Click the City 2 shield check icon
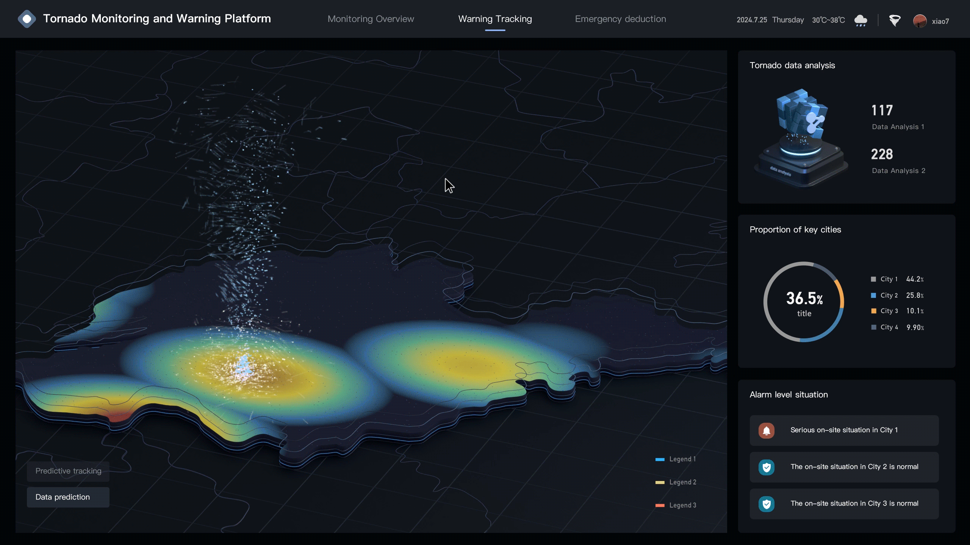This screenshot has height=545, width=970. tap(766, 467)
